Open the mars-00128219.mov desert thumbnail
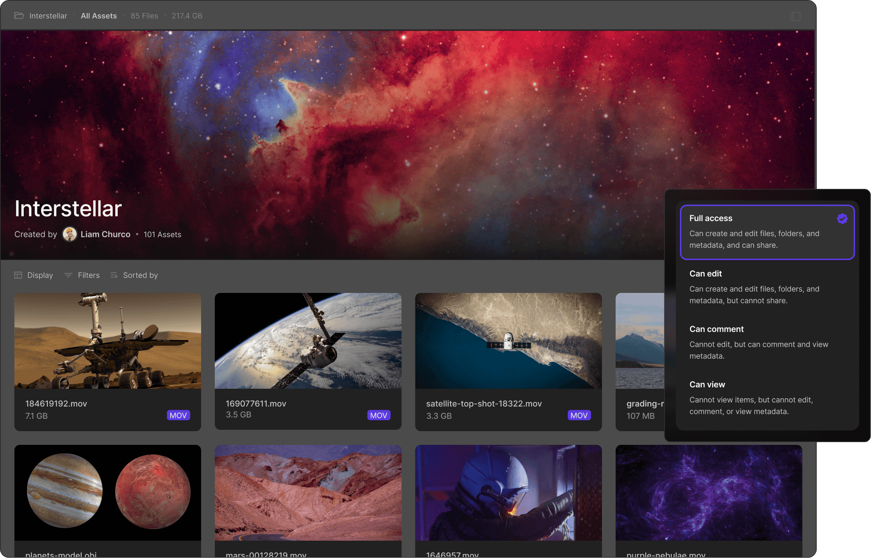 pos(308,493)
